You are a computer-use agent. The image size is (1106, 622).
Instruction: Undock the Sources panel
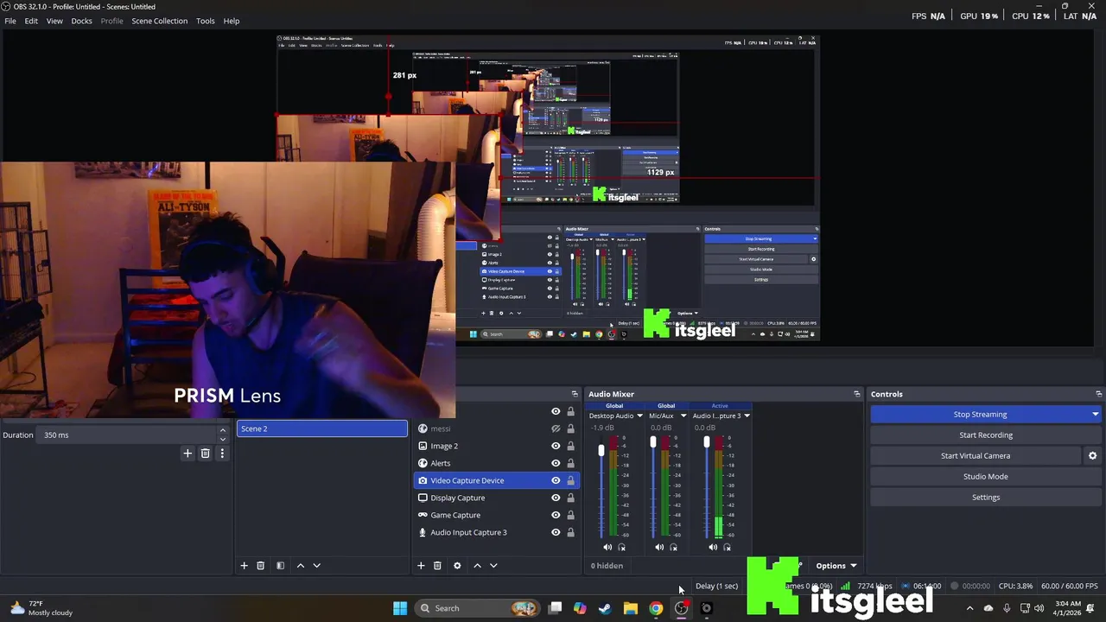575,394
